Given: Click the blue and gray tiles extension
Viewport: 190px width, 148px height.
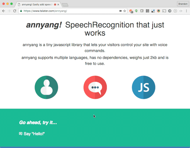Looking at the screenshot, I should (x=153, y=11).
